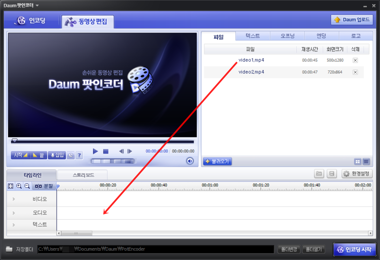Stop the preview playback

tap(106, 152)
